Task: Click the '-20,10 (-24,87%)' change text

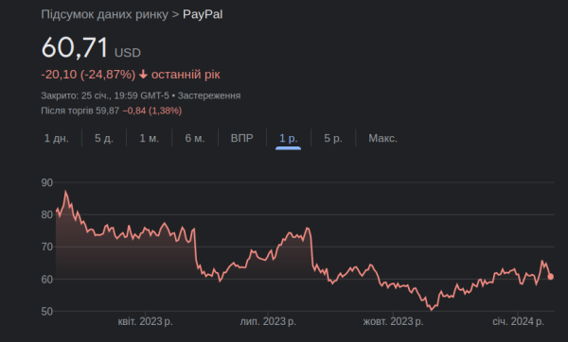Action: tap(88, 75)
